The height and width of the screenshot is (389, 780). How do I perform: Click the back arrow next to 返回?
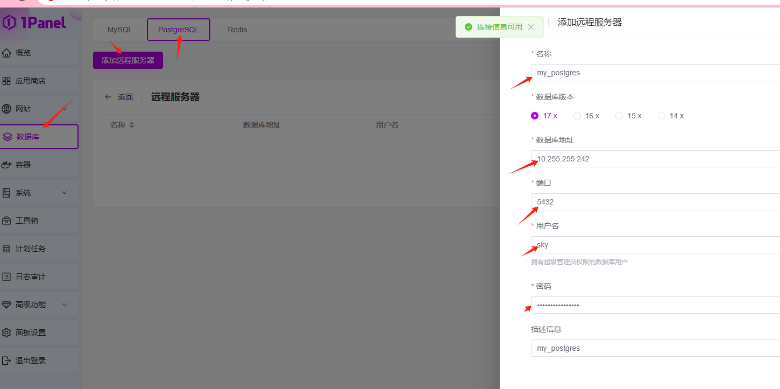[108, 97]
